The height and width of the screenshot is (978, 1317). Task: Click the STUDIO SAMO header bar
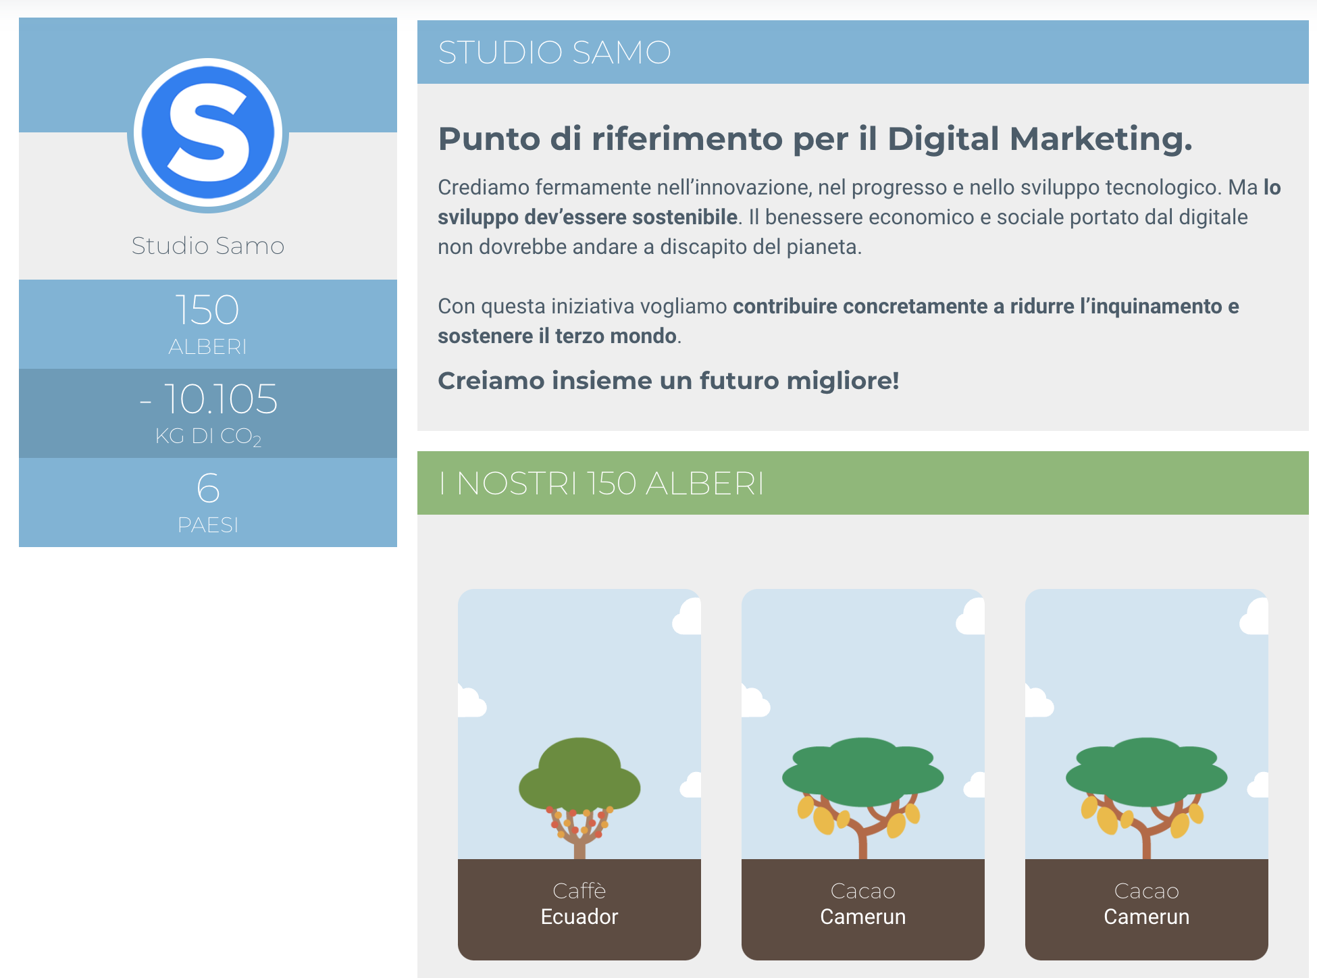tap(863, 52)
